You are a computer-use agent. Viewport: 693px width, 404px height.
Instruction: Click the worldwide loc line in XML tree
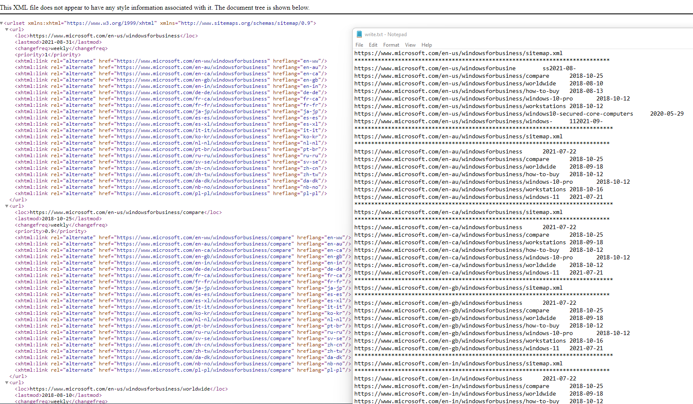(x=121, y=389)
